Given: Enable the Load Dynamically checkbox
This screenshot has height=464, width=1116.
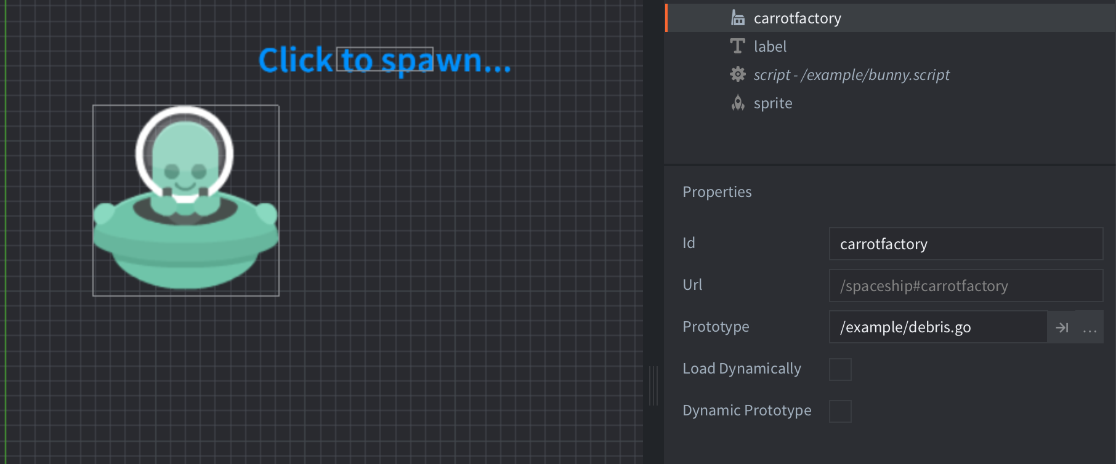Looking at the screenshot, I should coord(840,369).
